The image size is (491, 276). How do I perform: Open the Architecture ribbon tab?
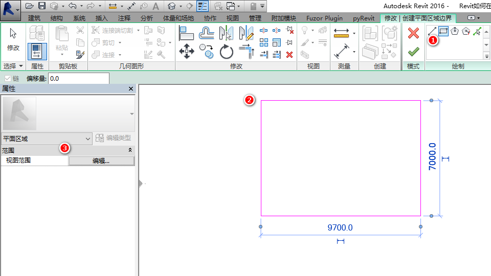pos(34,18)
